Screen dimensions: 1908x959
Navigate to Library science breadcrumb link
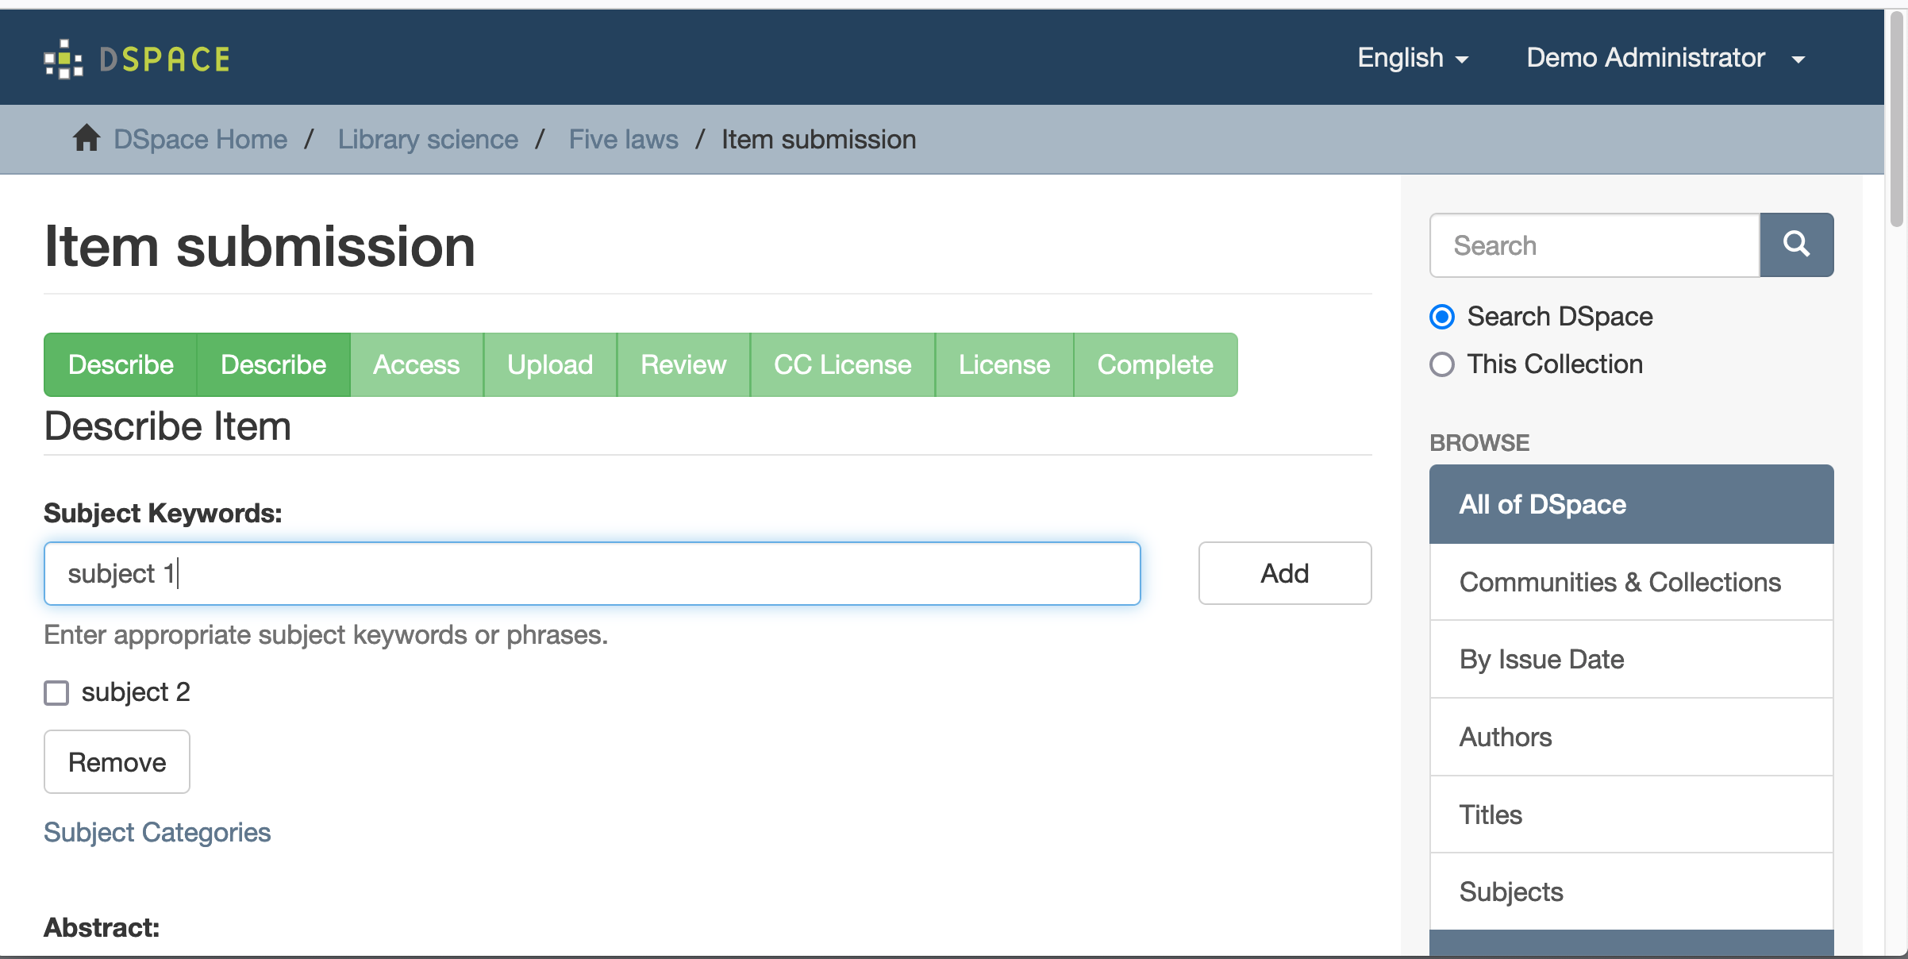click(428, 139)
